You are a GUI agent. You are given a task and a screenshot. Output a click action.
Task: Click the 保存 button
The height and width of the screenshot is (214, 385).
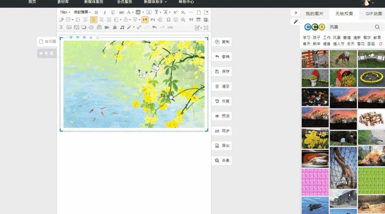[222, 71]
